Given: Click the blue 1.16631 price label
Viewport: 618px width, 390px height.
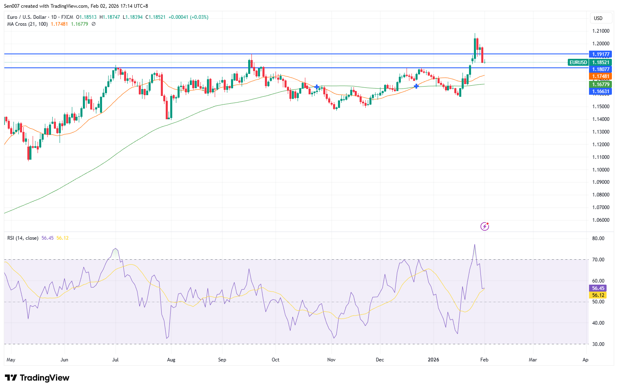Looking at the screenshot, I should tap(600, 91).
